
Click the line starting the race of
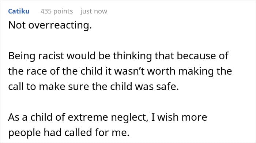(120, 71)
